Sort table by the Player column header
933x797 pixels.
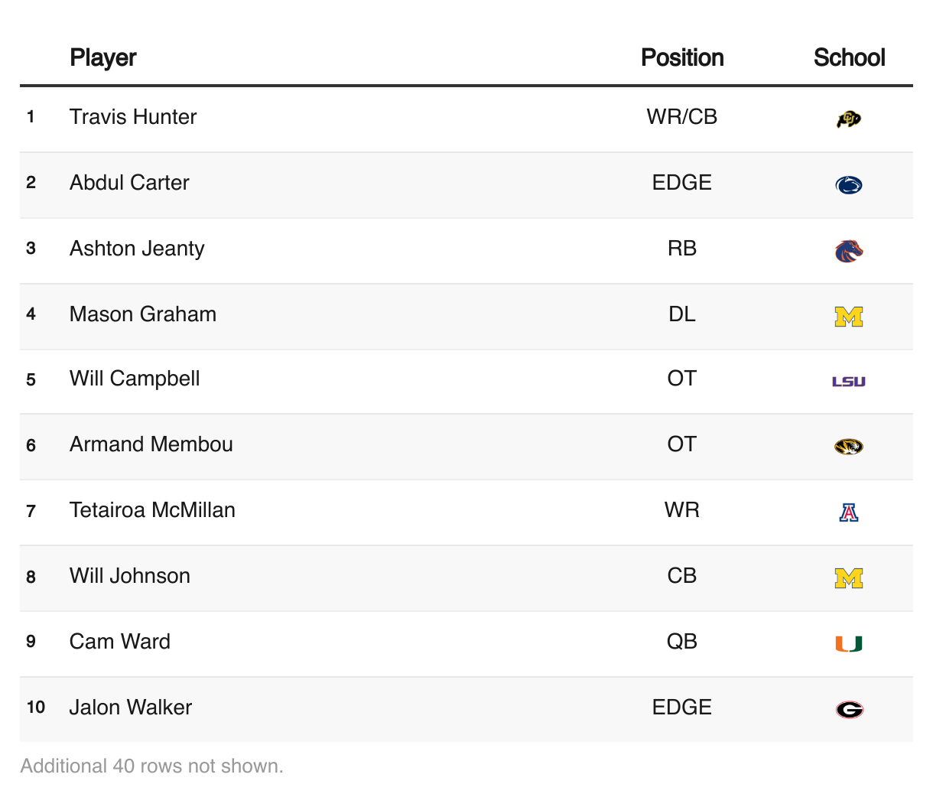(102, 57)
